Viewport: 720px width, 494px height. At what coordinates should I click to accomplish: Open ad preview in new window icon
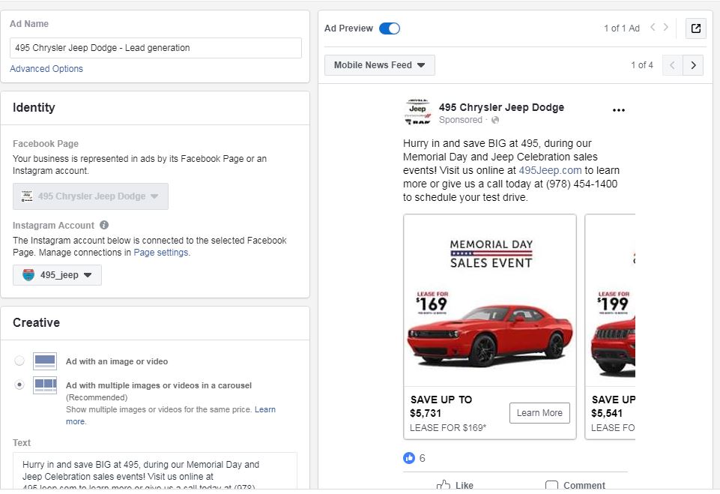(695, 28)
